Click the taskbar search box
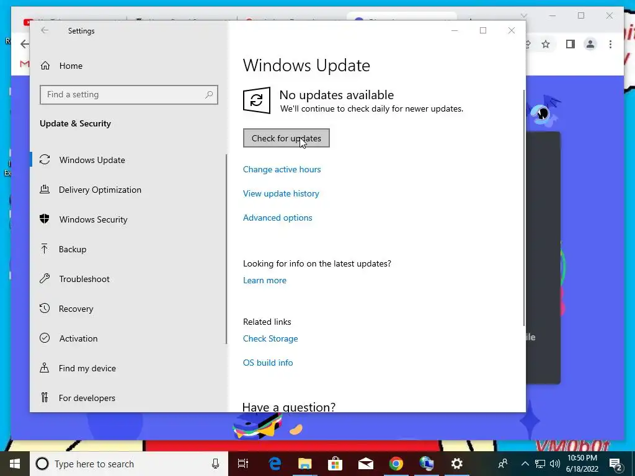The image size is (635, 476). coord(129,464)
